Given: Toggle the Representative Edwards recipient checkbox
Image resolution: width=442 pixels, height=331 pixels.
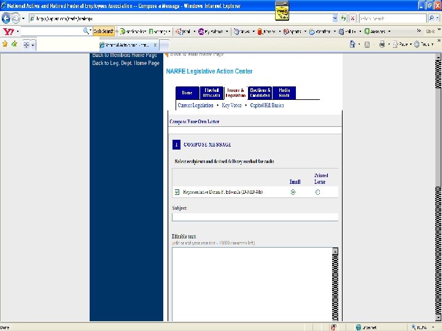Looking at the screenshot, I should tap(177, 192).
